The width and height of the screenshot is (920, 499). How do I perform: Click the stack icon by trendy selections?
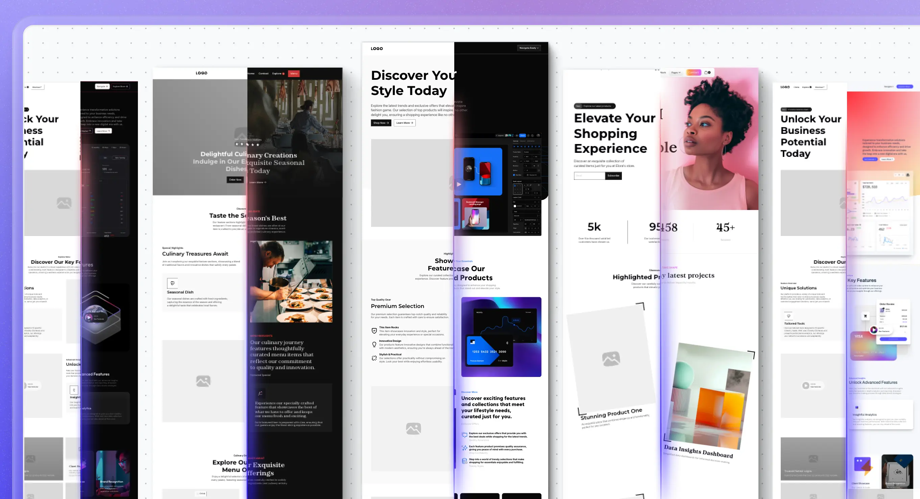coord(464,461)
